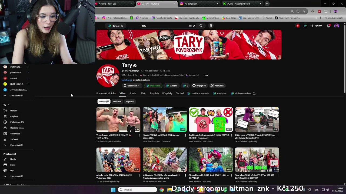
Task: Open the HYBE LABELS subscription channel
Action: click(16, 84)
